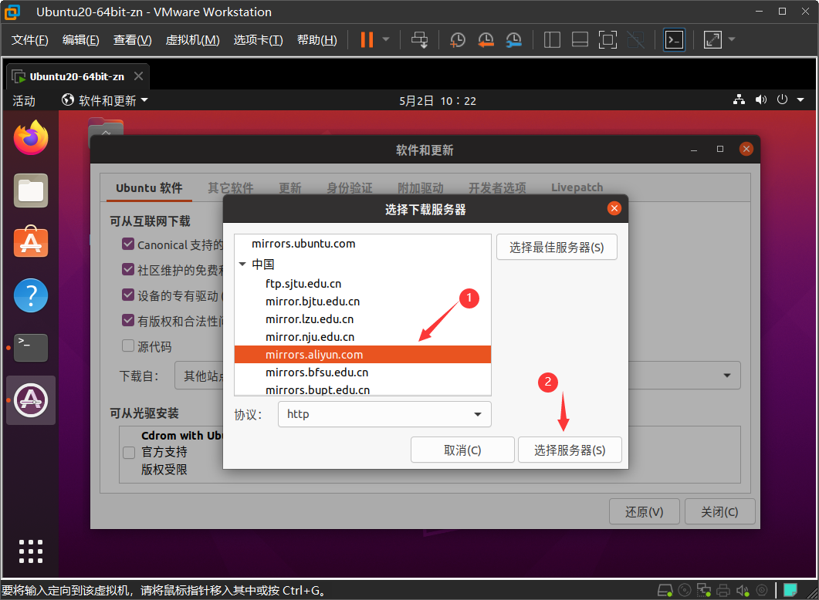Click the network icon in Ubuntu system tray
The width and height of the screenshot is (819, 600).
739,99
